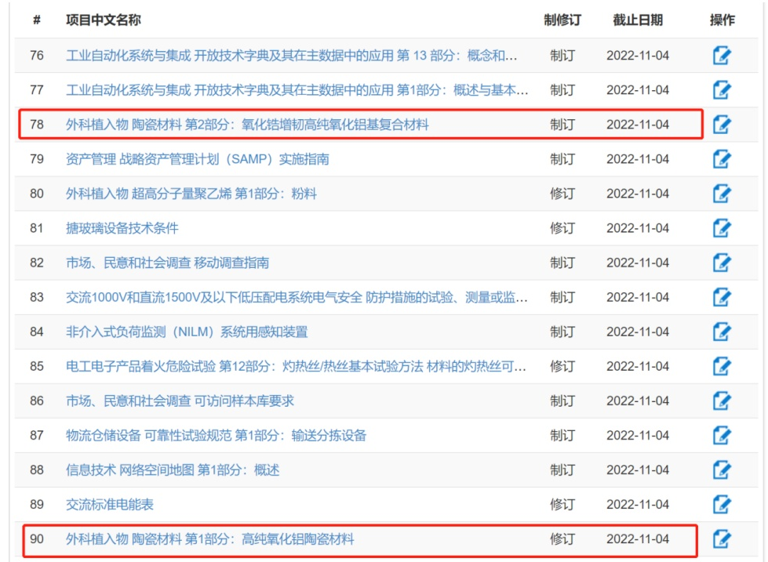Open edit action for row 80
This screenshot has width=768, height=562.
721,194
